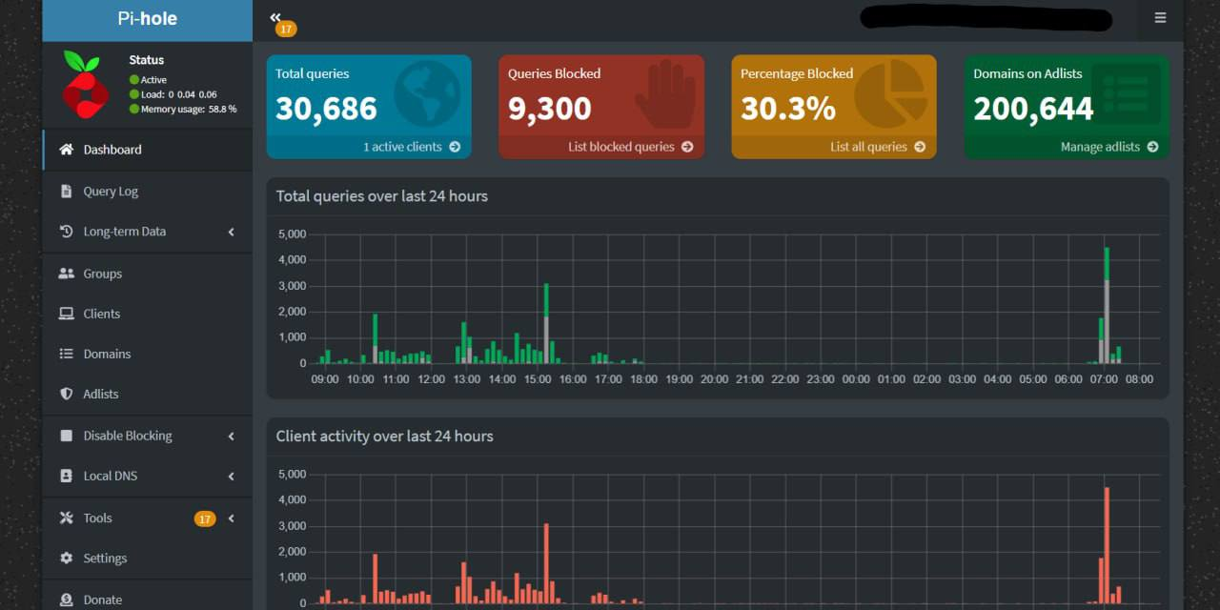Click the Groups people icon
The image size is (1220, 610).
[66, 274]
